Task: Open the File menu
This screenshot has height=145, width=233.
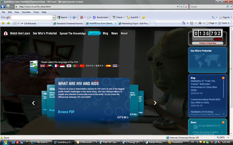Action: click(3, 12)
